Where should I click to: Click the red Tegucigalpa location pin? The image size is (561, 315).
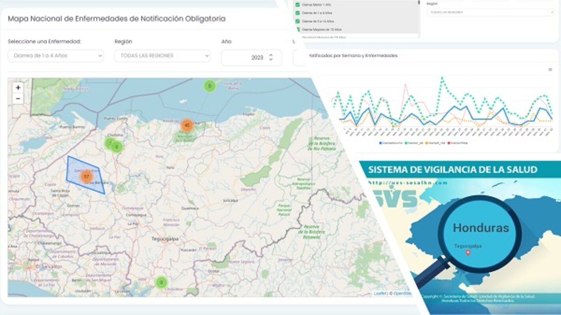pos(468,253)
